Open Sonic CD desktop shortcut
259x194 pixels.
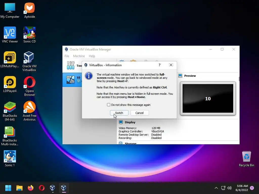pos(29,35)
